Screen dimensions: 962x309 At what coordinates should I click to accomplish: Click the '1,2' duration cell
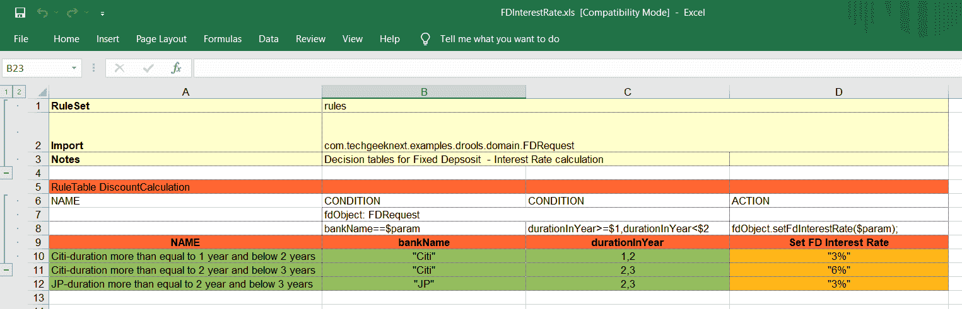628,256
